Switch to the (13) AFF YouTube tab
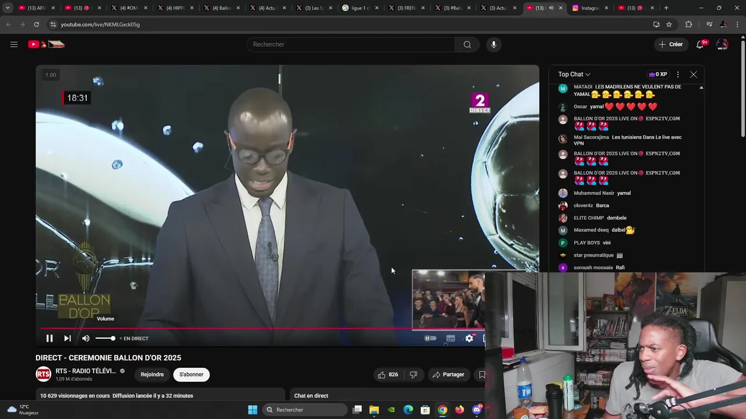This screenshot has height=419, width=746. pyautogui.click(x=36, y=8)
